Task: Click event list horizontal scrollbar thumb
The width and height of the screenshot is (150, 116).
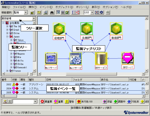Action: point(11,96)
